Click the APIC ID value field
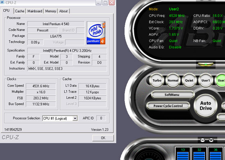 coord(101,118)
